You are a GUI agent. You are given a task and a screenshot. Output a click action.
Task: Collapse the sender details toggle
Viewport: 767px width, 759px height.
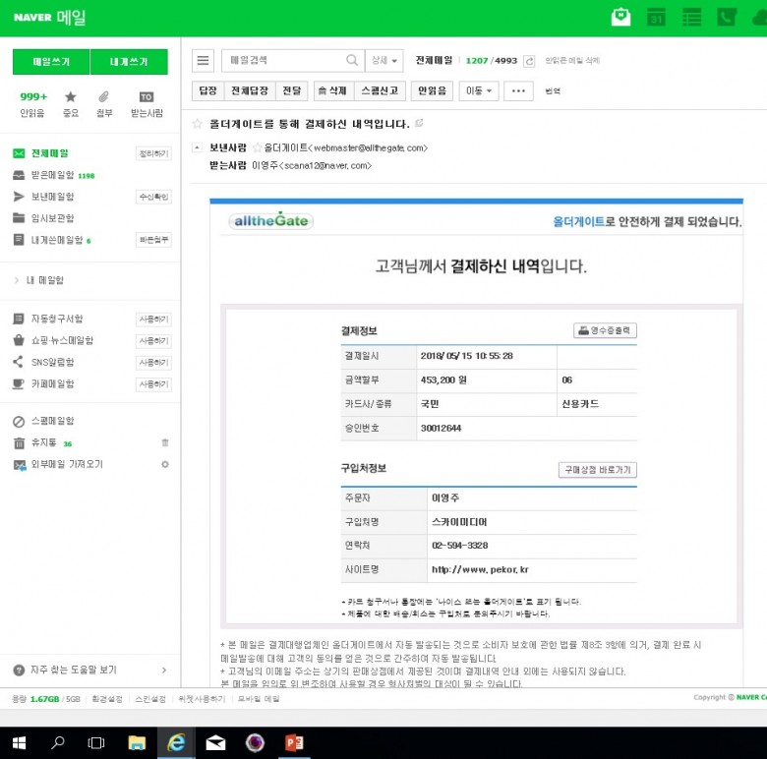click(x=198, y=147)
